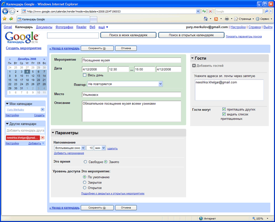The height and width of the screenshot is (222, 275).
Task: Click the search magnifier icon in toolbar
Action: (x=266, y=11)
